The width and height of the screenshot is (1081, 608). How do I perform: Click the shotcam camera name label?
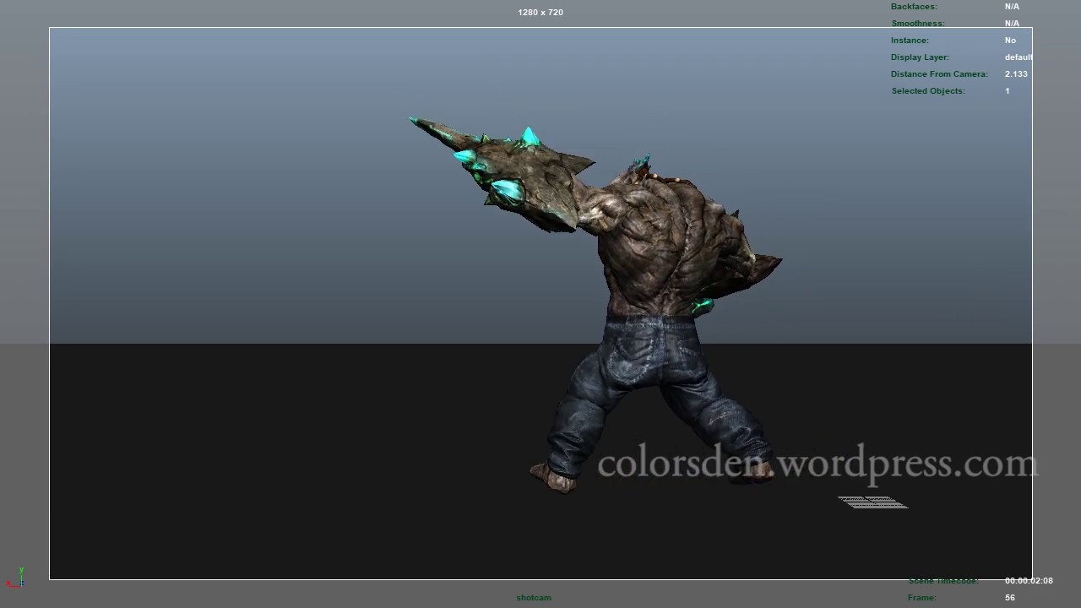(534, 598)
